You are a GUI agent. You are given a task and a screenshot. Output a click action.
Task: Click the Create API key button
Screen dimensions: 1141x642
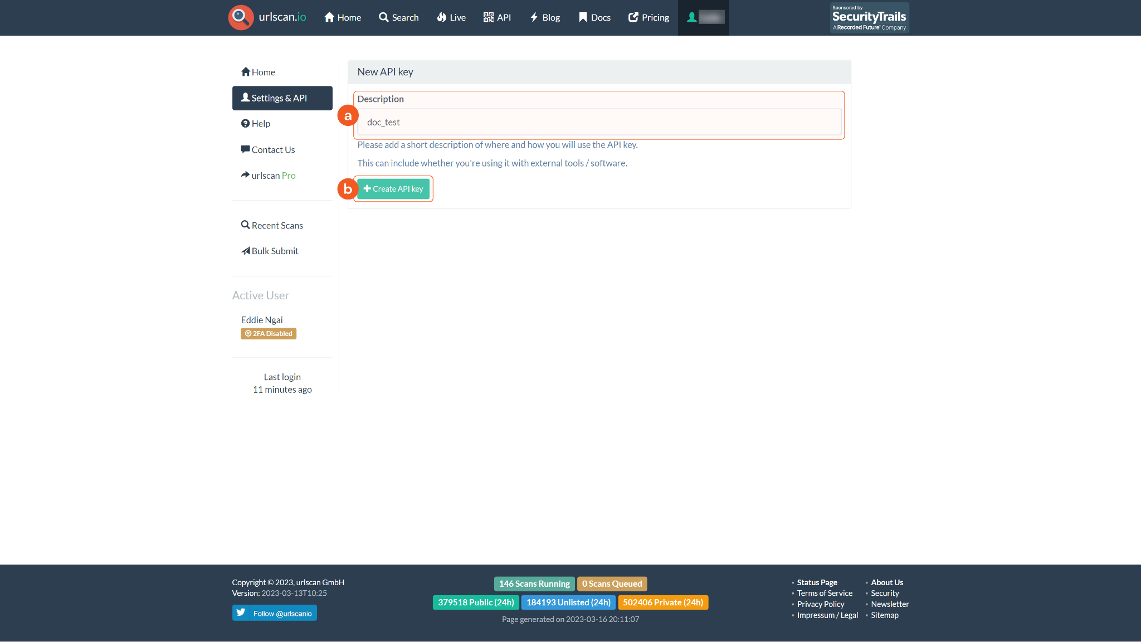[393, 189]
